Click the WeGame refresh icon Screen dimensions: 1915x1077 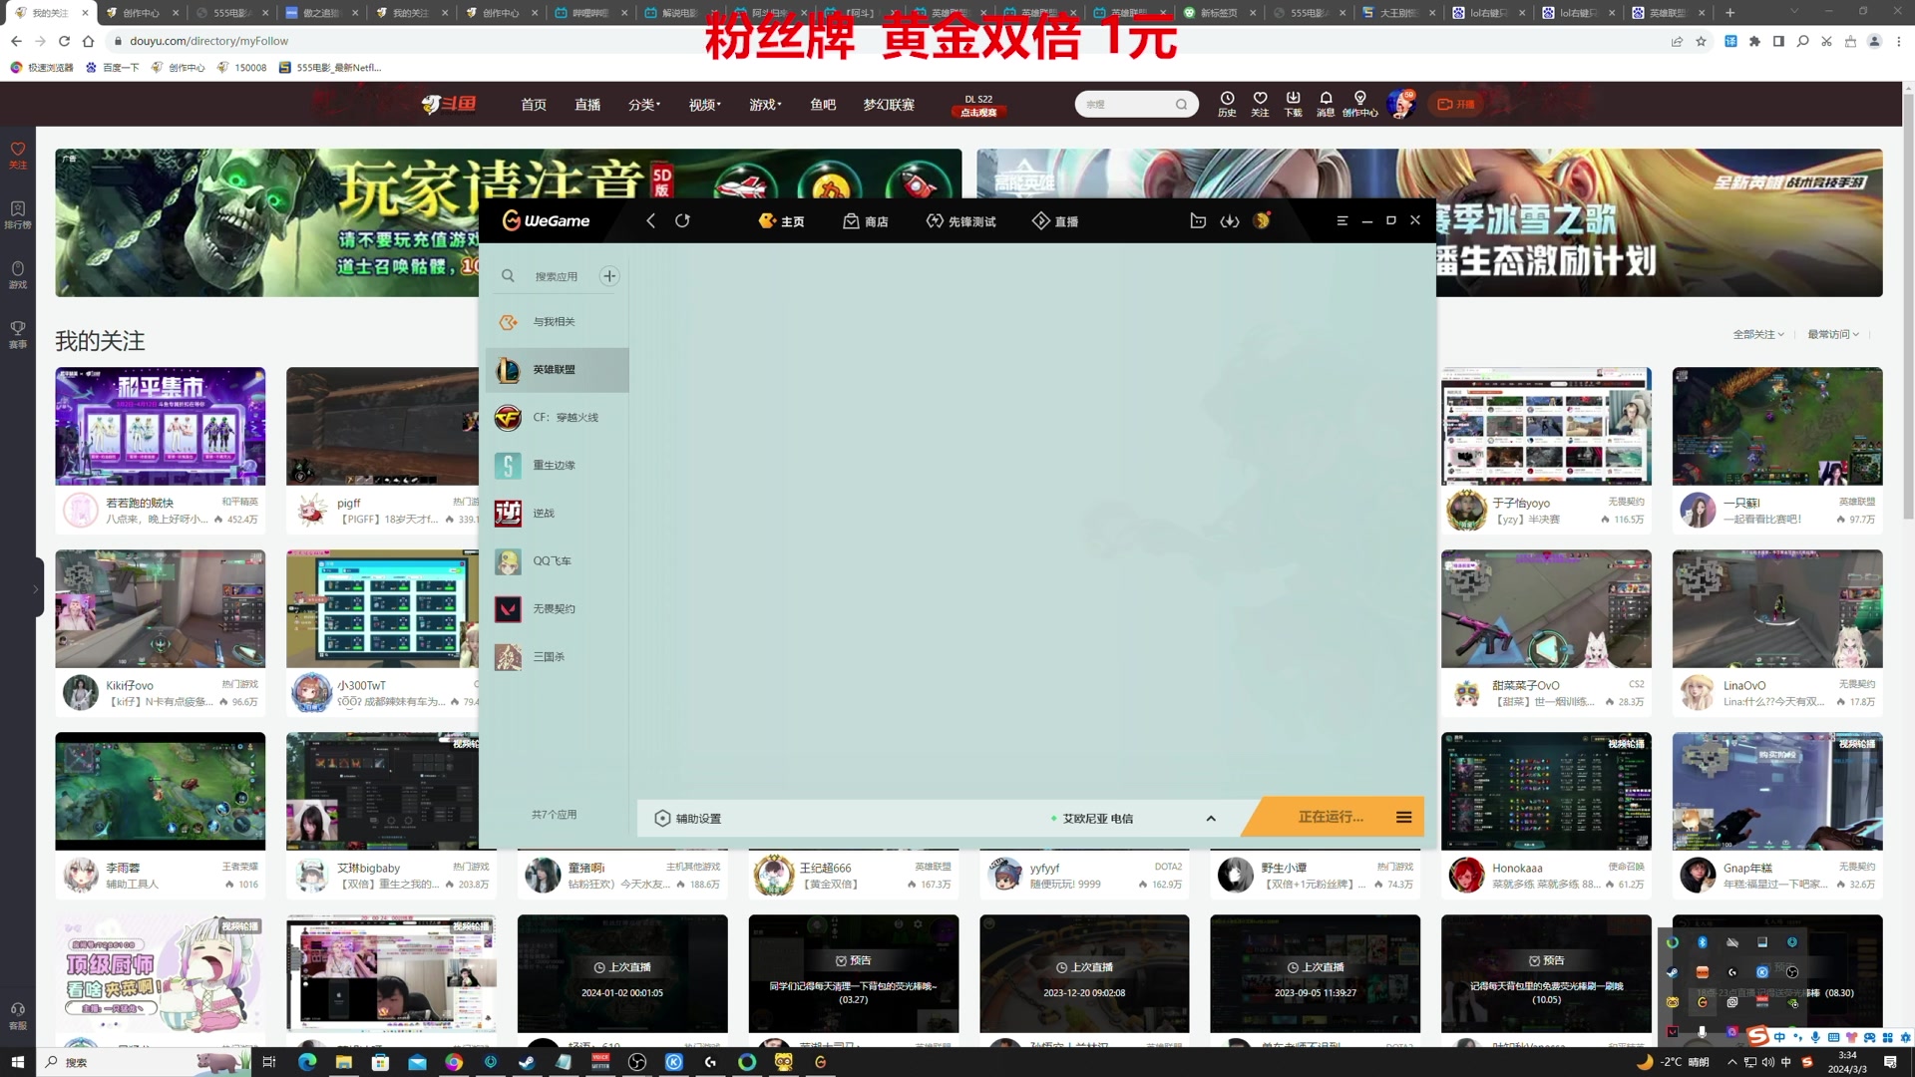(x=682, y=220)
